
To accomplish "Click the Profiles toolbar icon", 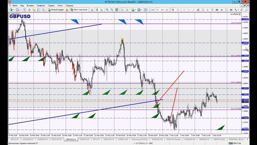I will 17,10.
